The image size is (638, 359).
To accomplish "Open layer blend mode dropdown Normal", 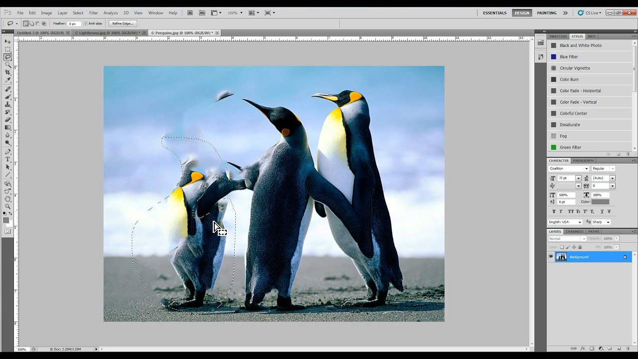I will click(x=567, y=238).
